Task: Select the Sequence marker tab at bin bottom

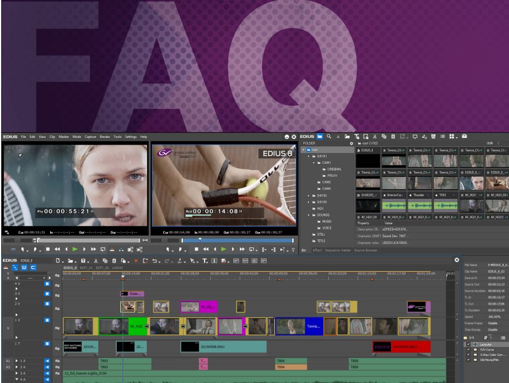Action: [x=338, y=250]
